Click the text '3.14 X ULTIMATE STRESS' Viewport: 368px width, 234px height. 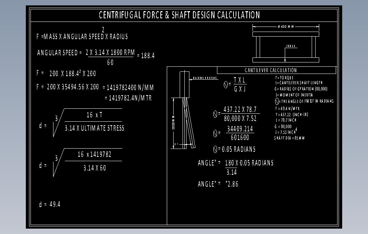point(94,128)
